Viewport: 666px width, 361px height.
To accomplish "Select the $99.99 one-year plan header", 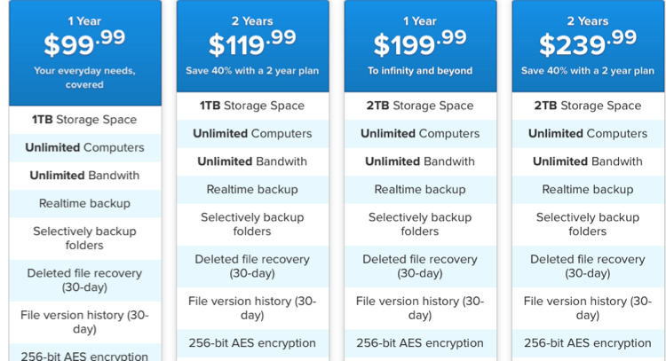I will pos(84,41).
